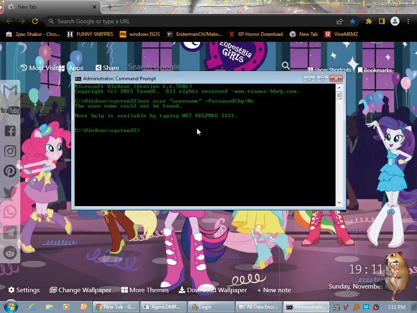Switch to the New Tab - G... taskbar button

pyautogui.click(x=115, y=307)
